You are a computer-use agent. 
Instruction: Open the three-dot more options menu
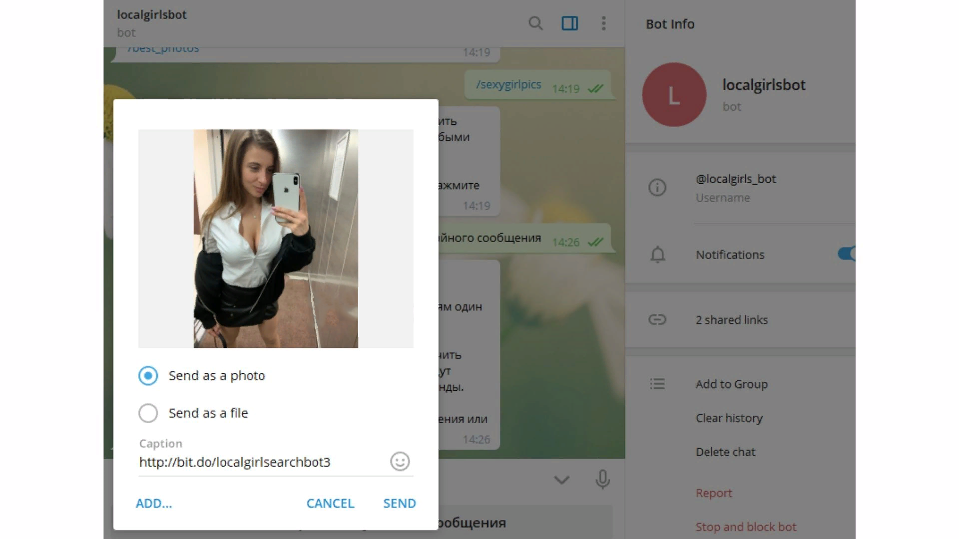tap(603, 23)
